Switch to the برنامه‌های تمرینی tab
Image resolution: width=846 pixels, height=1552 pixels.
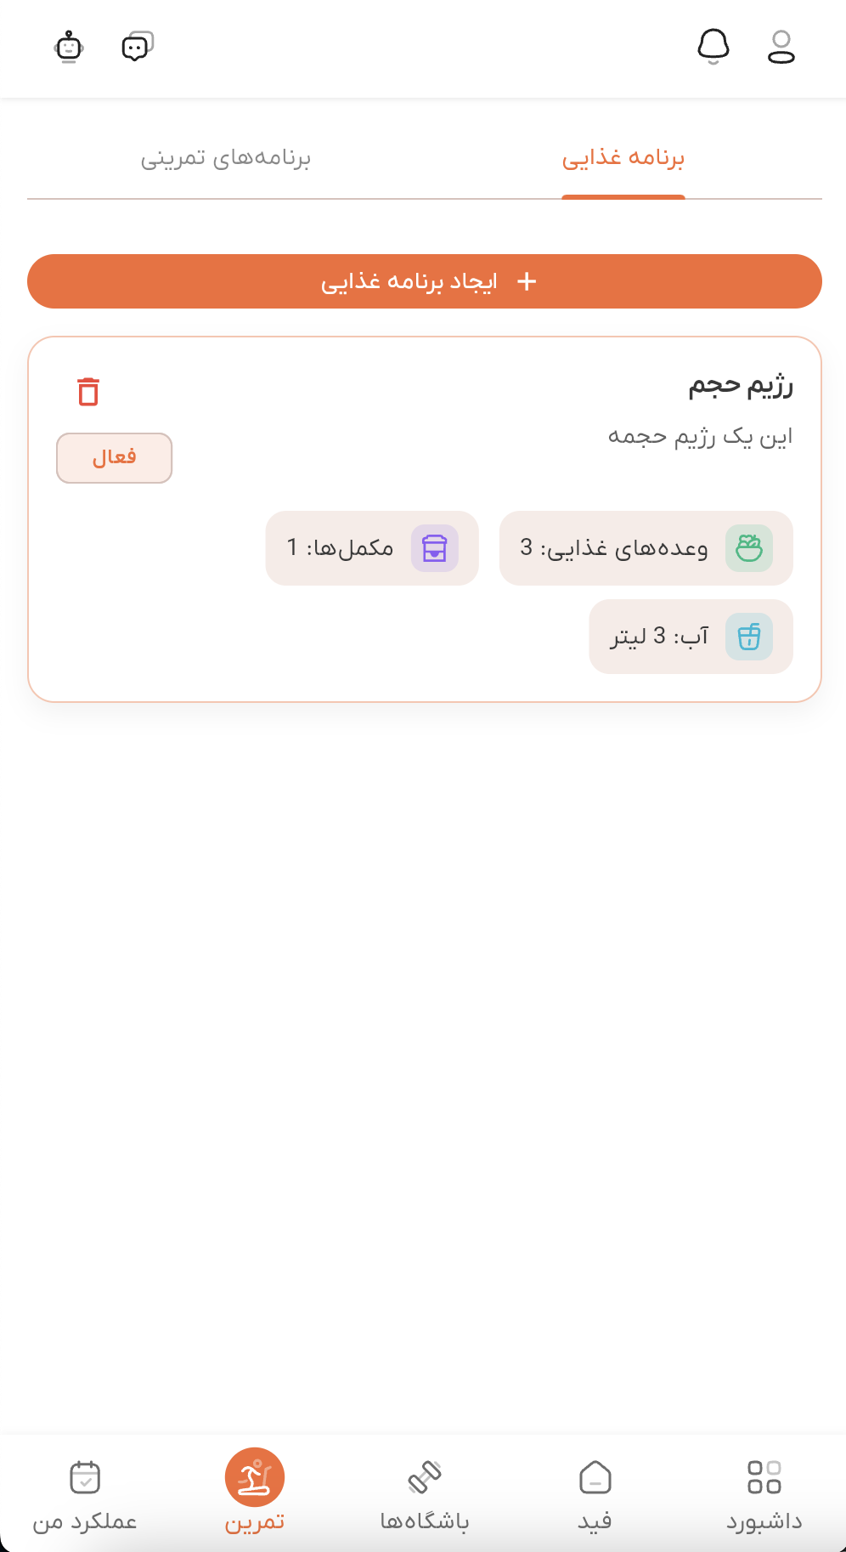[x=228, y=158]
